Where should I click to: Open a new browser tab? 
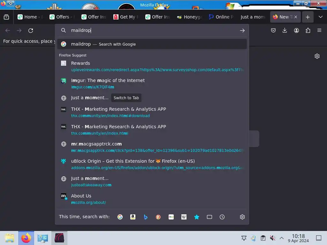pos(308,17)
